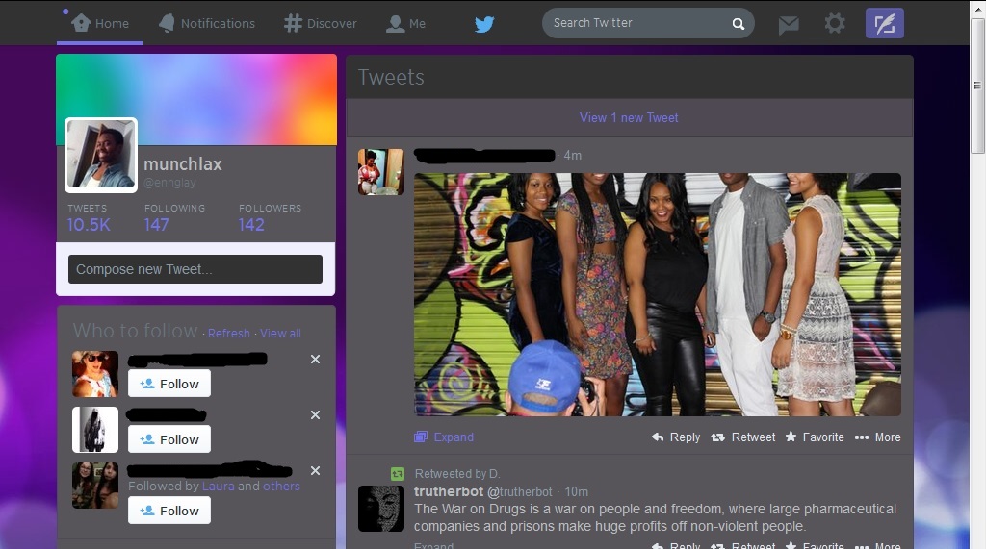Open munchlax profile picture
The height and width of the screenshot is (549, 986).
[x=100, y=155]
